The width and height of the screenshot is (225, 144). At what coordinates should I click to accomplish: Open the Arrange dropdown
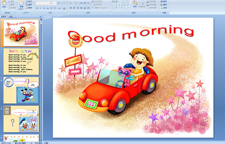point(135,4)
